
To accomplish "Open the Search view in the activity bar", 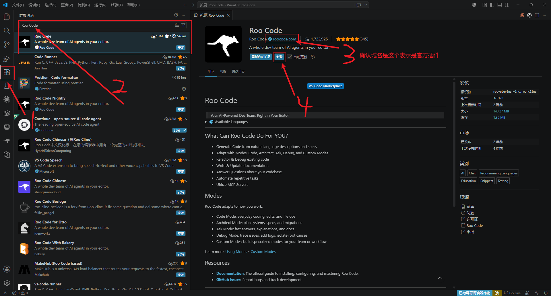I will [x=7, y=31].
